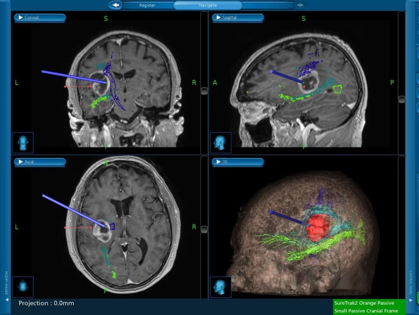Click the head orientation icon in the Coronal view
419x315 pixels.
point(23,143)
